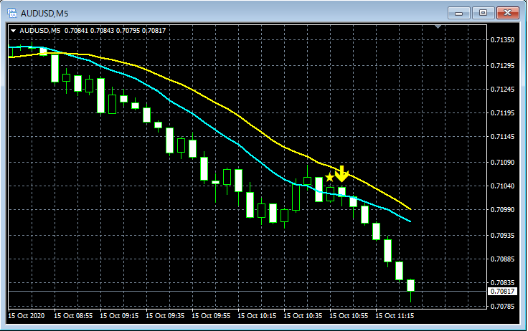528x331 pixels.
Task: Click the 15 Oct 09:35 time label
Action: [x=165, y=316]
